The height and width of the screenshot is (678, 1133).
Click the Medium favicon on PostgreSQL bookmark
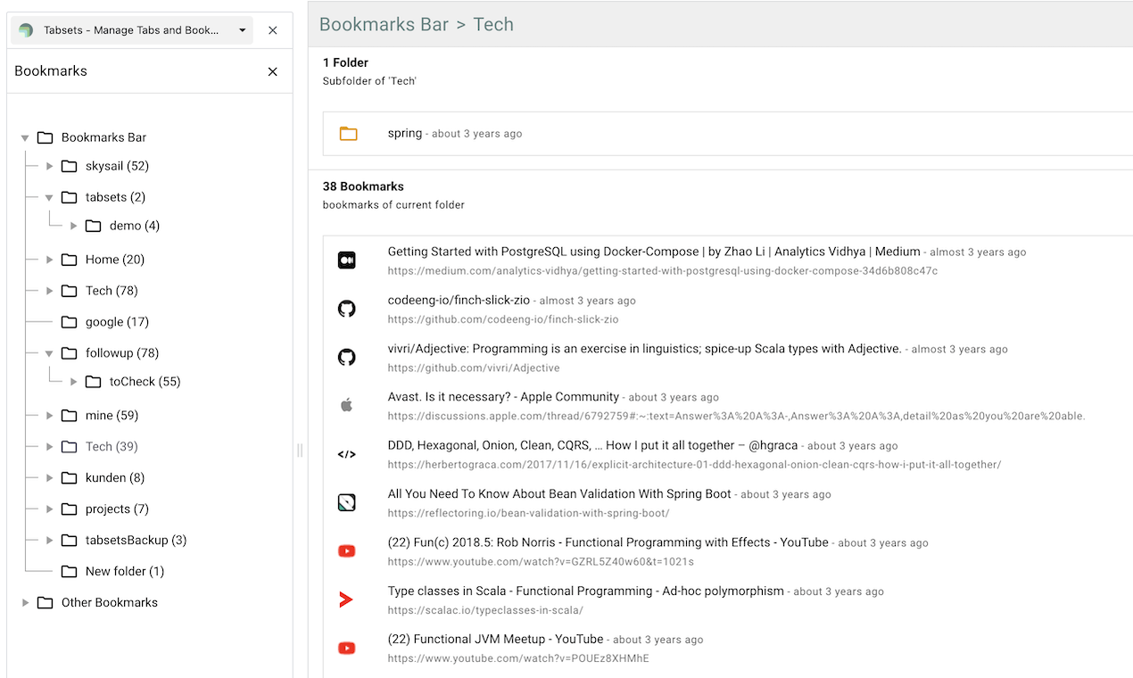347,260
